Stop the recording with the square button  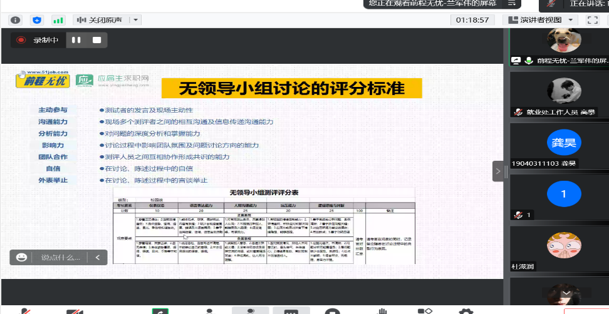click(x=96, y=40)
